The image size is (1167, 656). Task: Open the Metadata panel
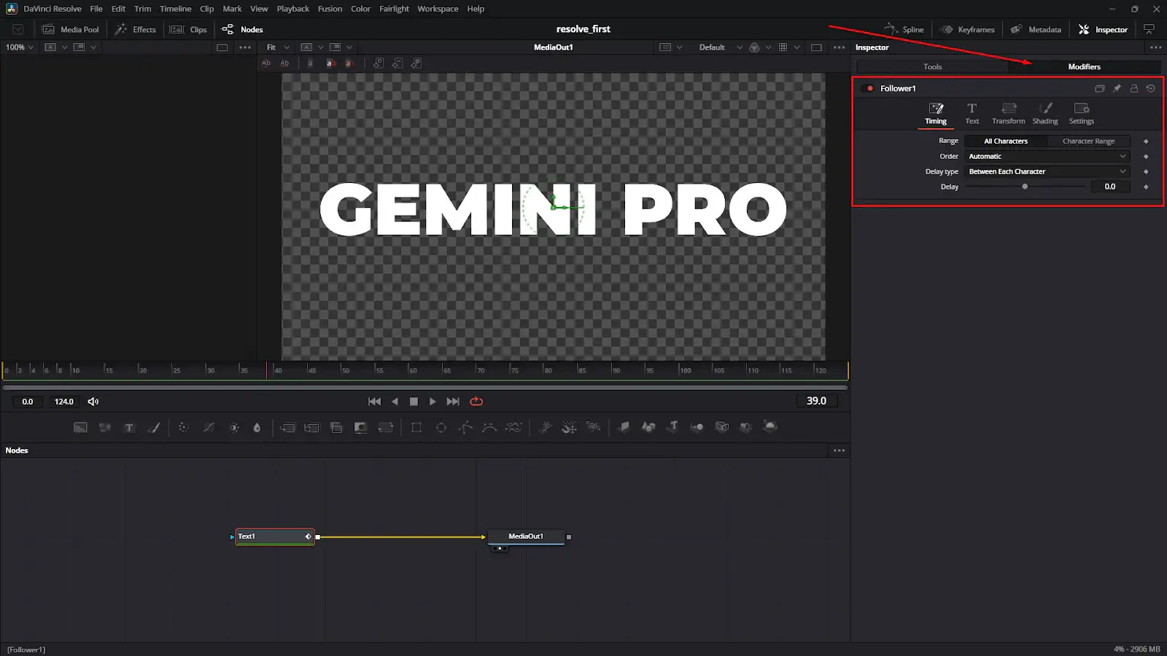1036,30
